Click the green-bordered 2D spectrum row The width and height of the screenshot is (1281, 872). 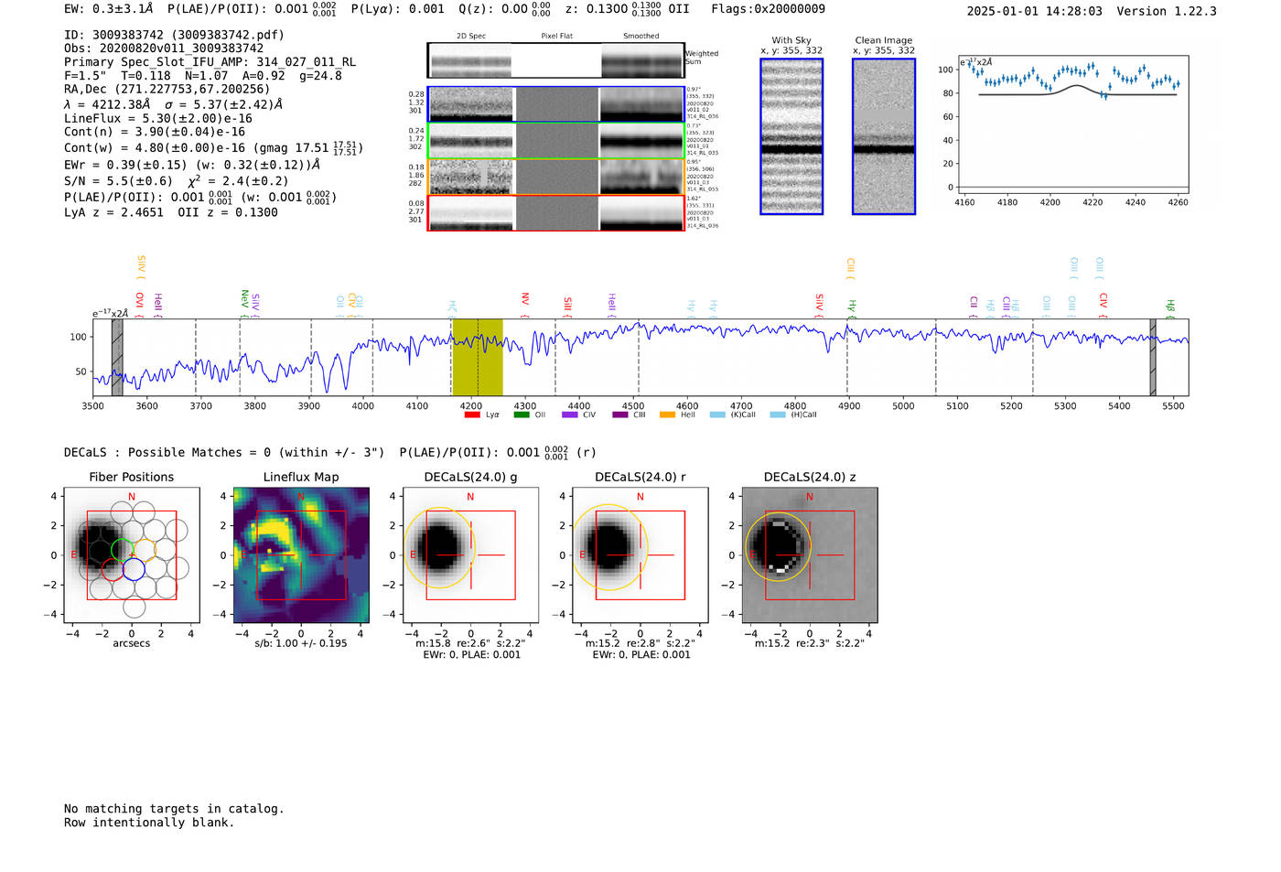[555, 141]
